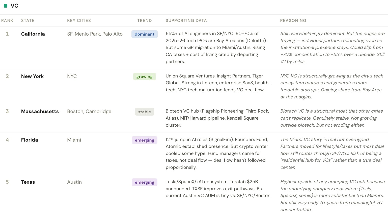Click the gray 'stable' trend badge
The height and width of the screenshot is (215, 388).
tap(144, 112)
